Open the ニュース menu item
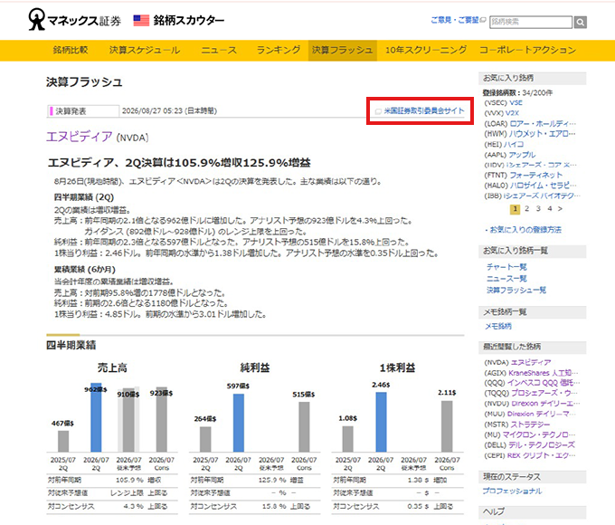 pyautogui.click(x=219, y=51)
